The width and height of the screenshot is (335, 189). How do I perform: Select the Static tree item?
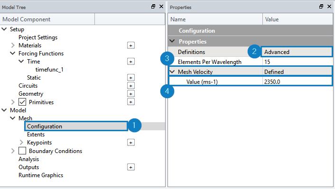pos(34,78)
